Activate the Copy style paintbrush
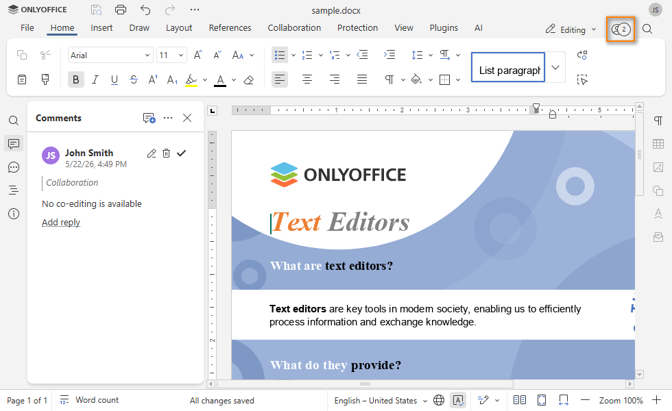This screenshot has height=411, width=672. pos(45,79)
